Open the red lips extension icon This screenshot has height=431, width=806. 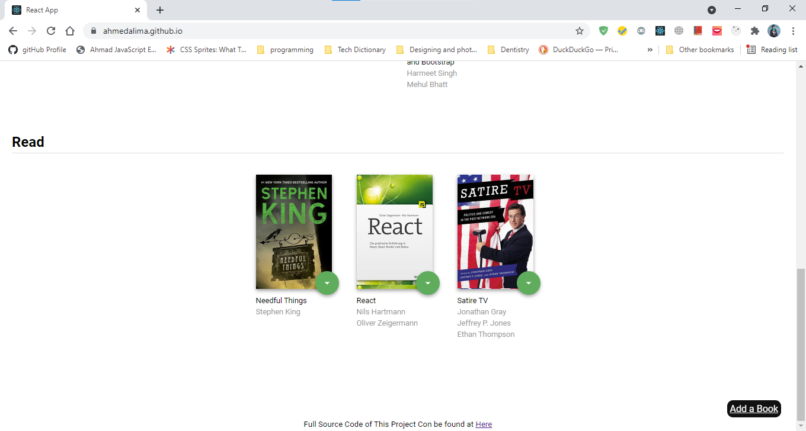[717, 31]
